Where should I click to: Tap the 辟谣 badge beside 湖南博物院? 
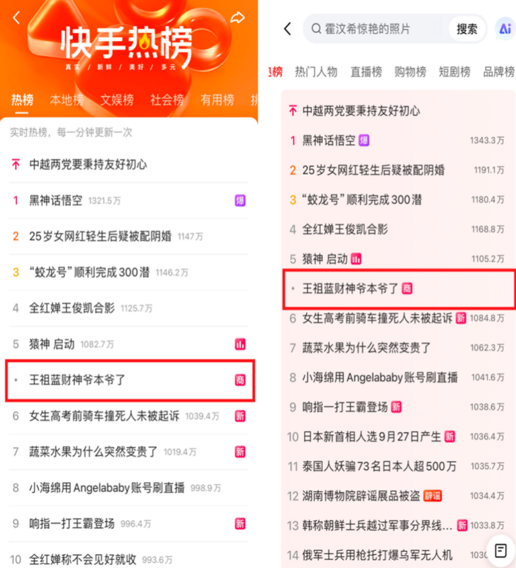[x=433, y=496]
